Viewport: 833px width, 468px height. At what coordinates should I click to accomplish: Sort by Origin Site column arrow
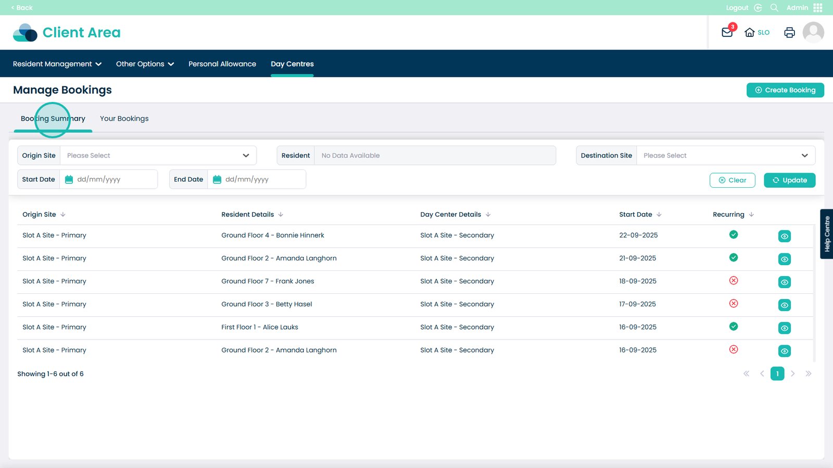click(63, 214)
